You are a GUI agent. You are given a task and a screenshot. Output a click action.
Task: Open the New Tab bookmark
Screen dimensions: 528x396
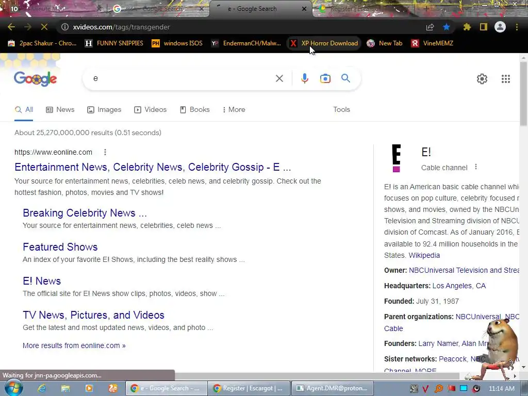pos(385,43)
